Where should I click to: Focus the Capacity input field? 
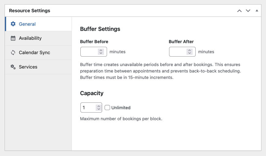click(x=91, y=107)
